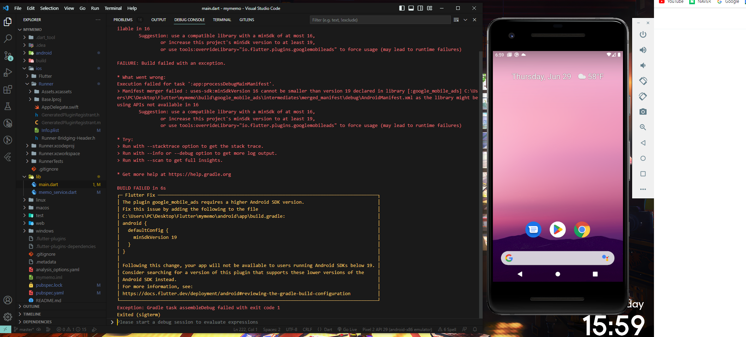Viewport: 746px width, 337px height.
Task: Open the Accounts menu in activity bar
Action: [x=8, y=300]
